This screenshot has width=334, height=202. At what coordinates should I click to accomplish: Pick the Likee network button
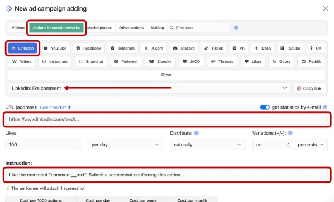253,62
